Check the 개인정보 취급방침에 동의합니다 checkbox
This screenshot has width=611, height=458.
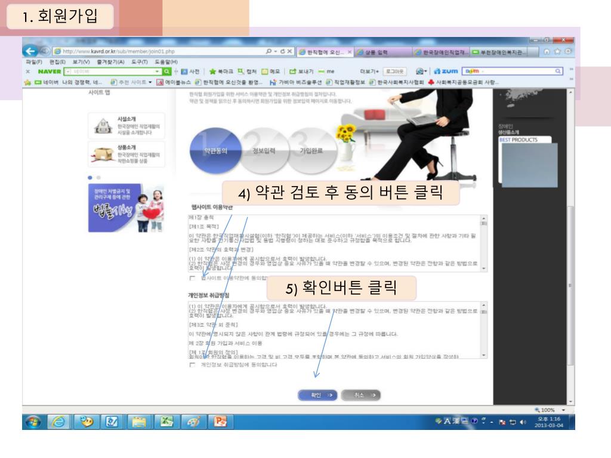coord(192,365)
